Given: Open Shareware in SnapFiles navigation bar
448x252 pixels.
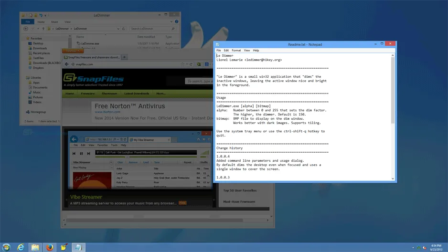Looking at the screenshot, I should [109, 94].
